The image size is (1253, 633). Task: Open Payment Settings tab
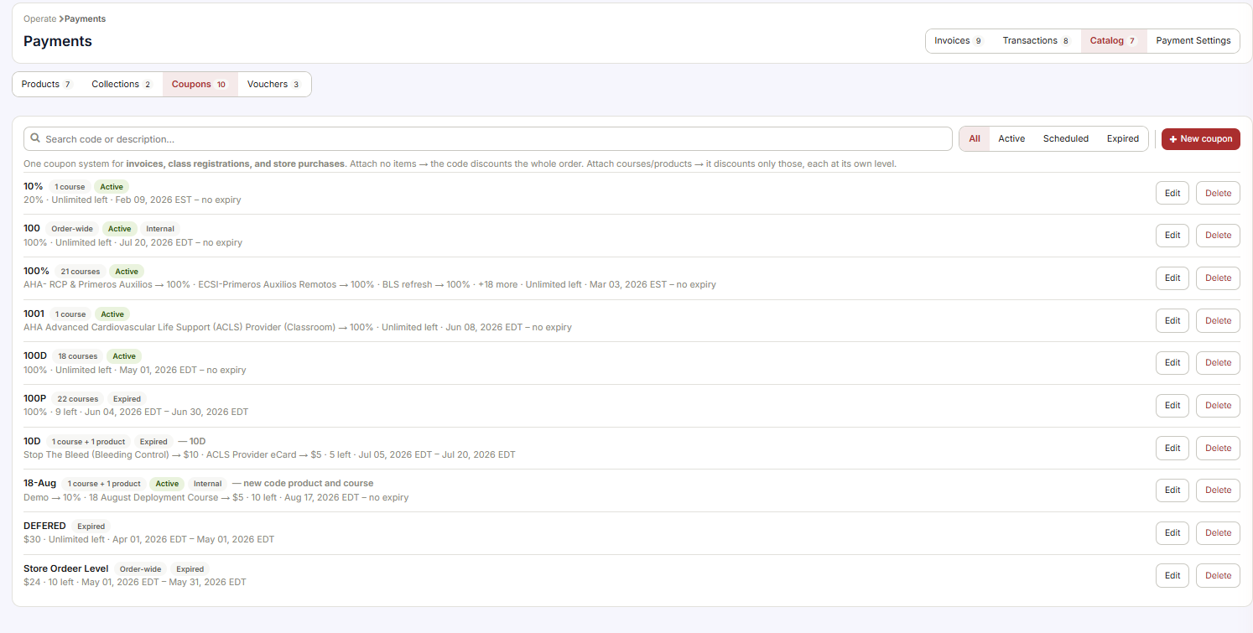(1193, 40)
